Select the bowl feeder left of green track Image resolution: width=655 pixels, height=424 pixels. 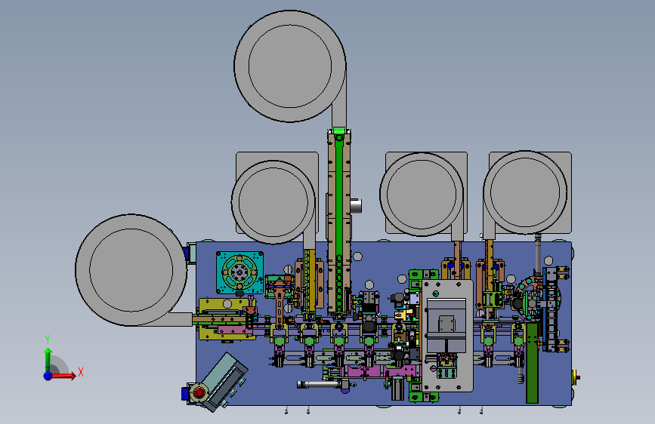coord(273,202)
